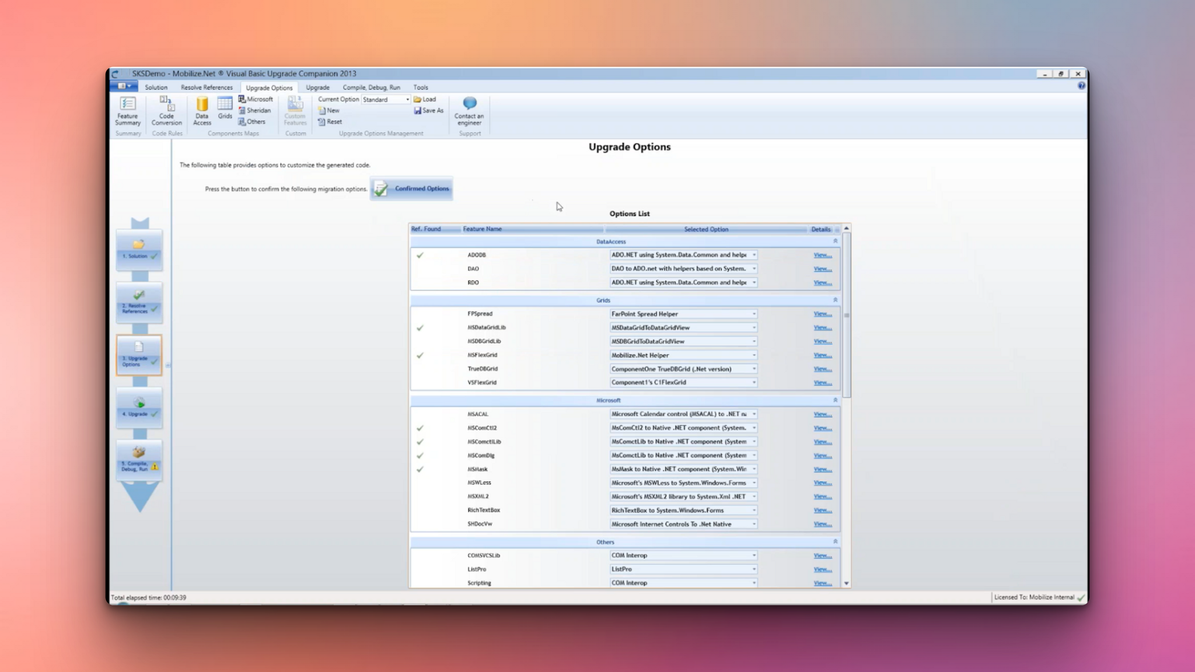Open the Sheridan components map
The height and width of the screenshot is (672, 1195).
click(255, 110)
